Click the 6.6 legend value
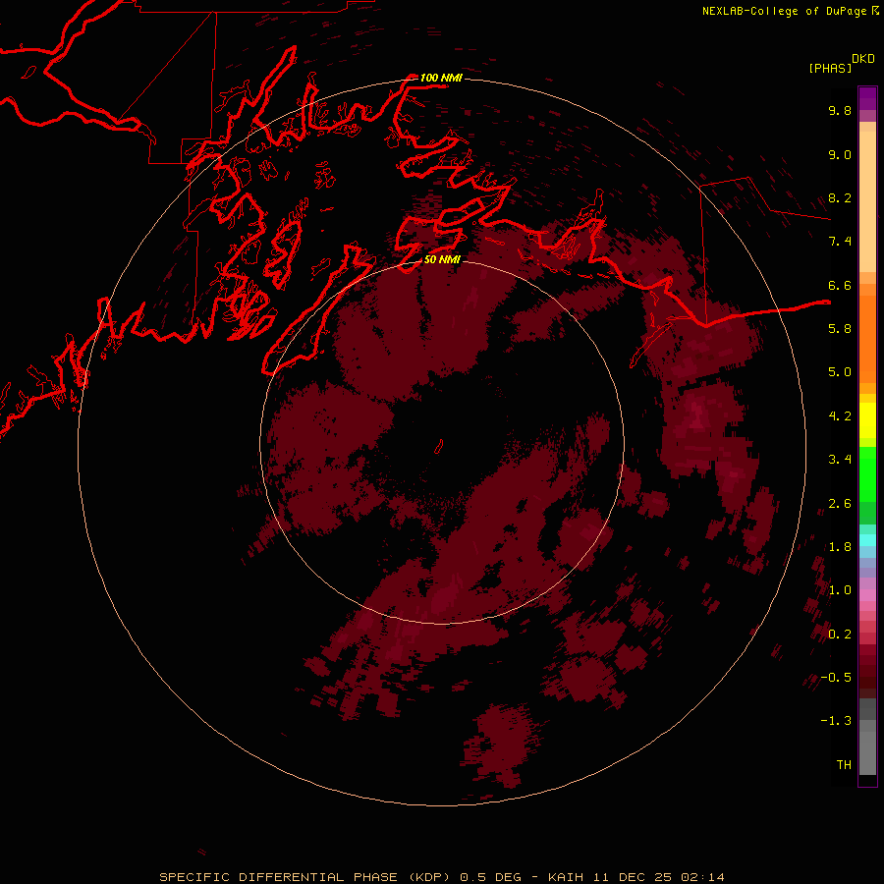 coord(840,285)
